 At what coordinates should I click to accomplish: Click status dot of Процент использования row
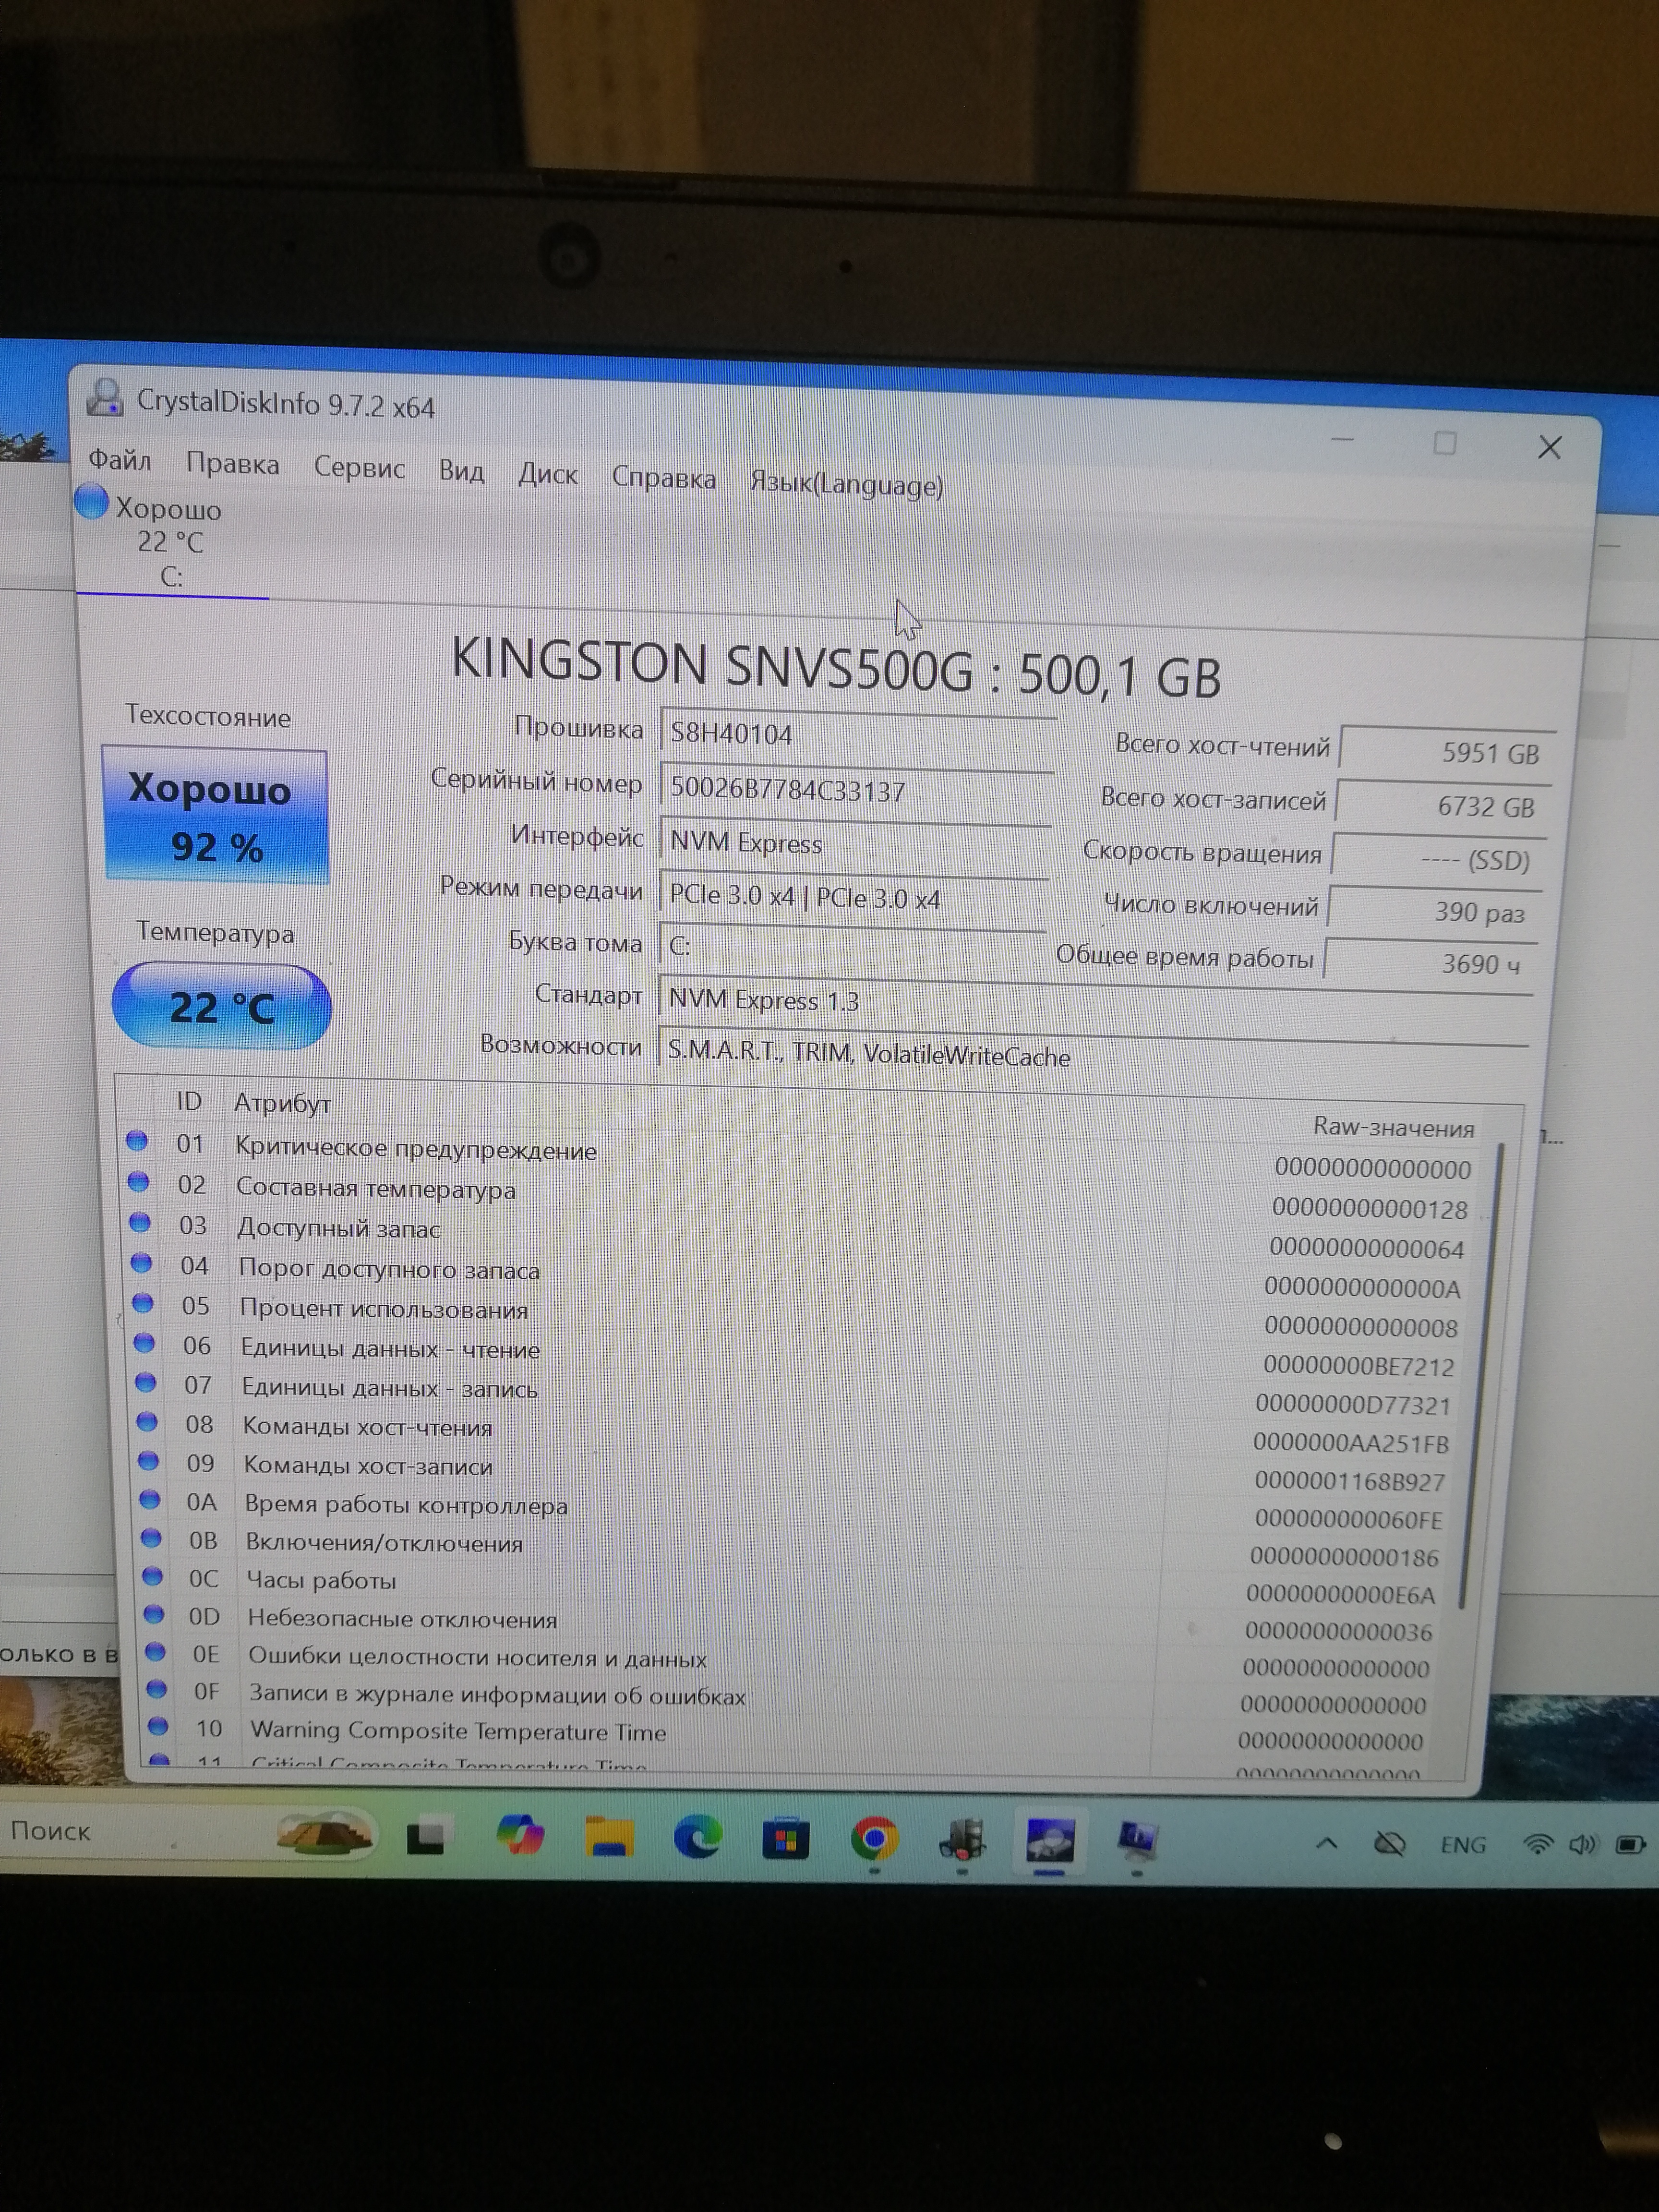coord(143,1303)
